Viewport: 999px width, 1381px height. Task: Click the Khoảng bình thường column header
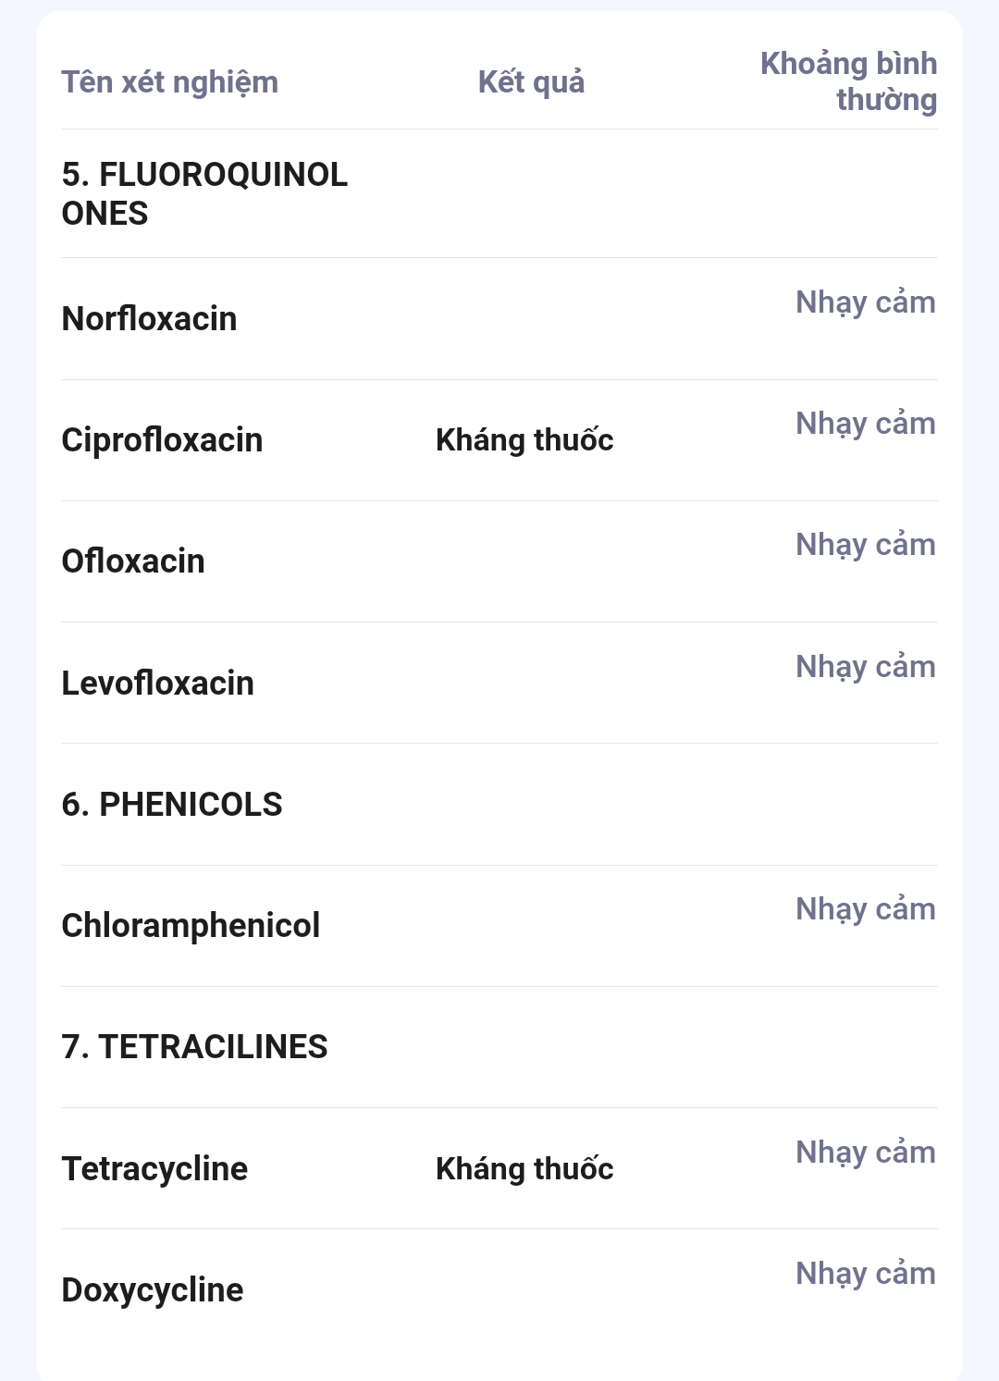[848, 81]
